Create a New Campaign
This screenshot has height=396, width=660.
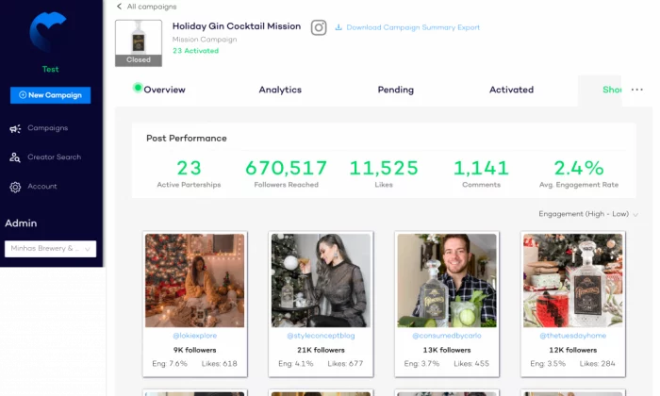(51, 95)
